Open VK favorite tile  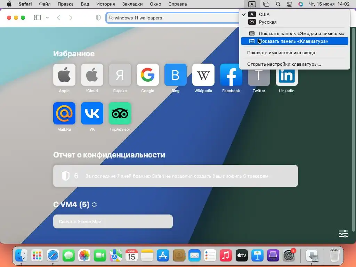pos(92,113)
